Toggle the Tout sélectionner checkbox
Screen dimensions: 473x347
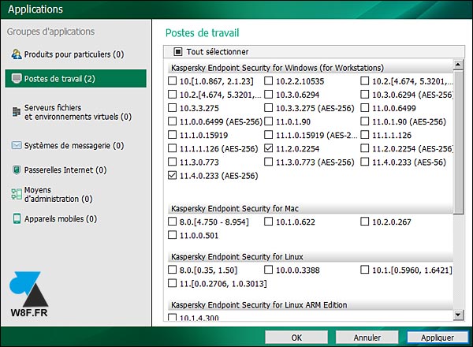178,52
